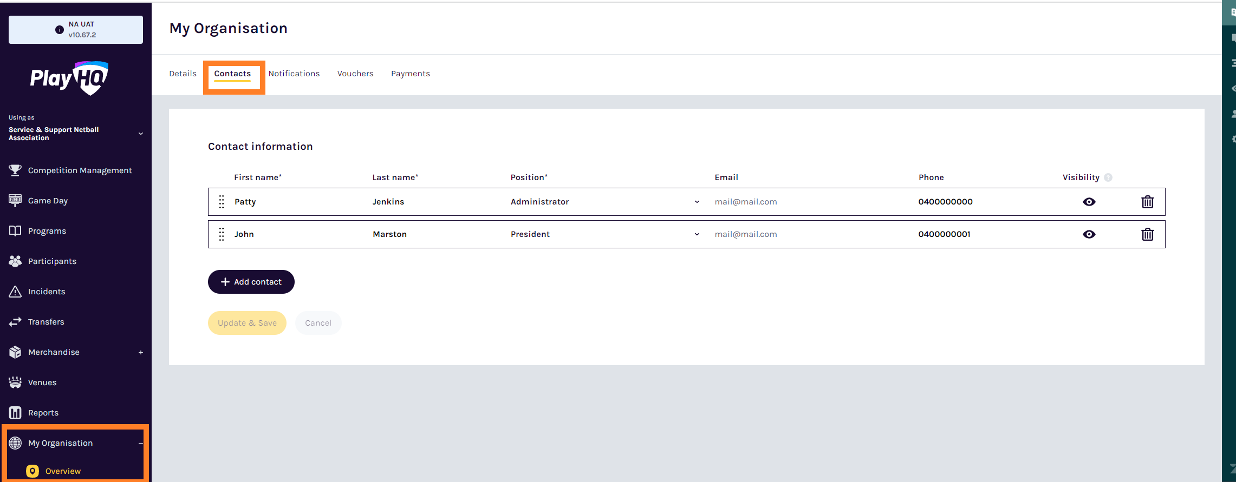Open Game Day scoreboard icon
The height and width of the screenshot is (482, 1236).
tap(15, 200)
